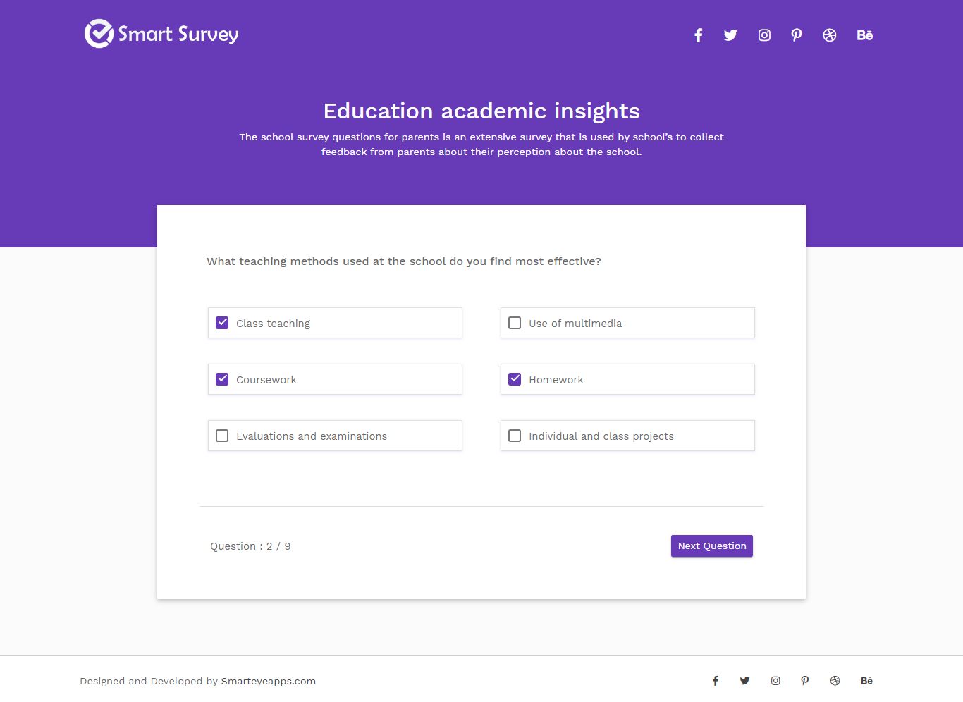Open the Twitter icon in the header
This screenshot has width=963, height=702.
click(730, 35)
